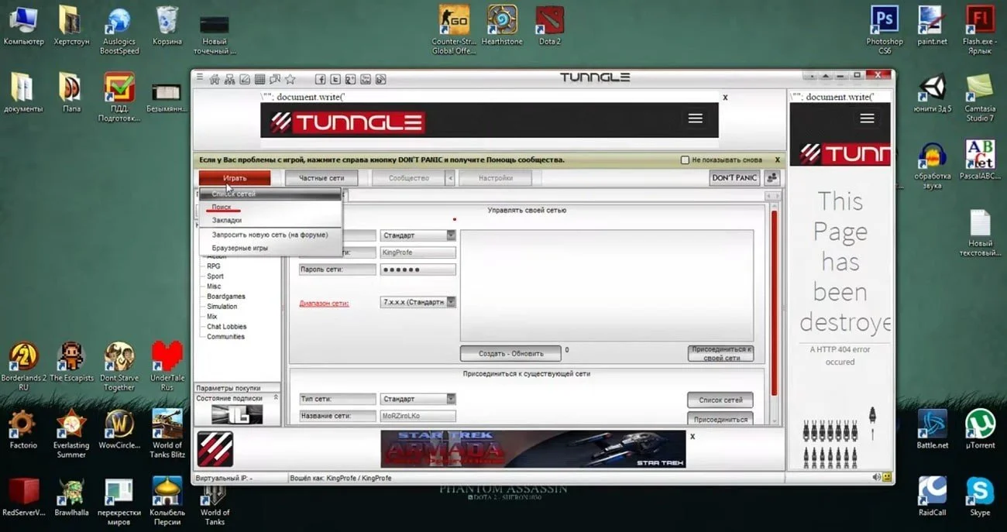
Task: Open the hamburger menu in Tunngle banner
Action: click(x=695, y=118)
